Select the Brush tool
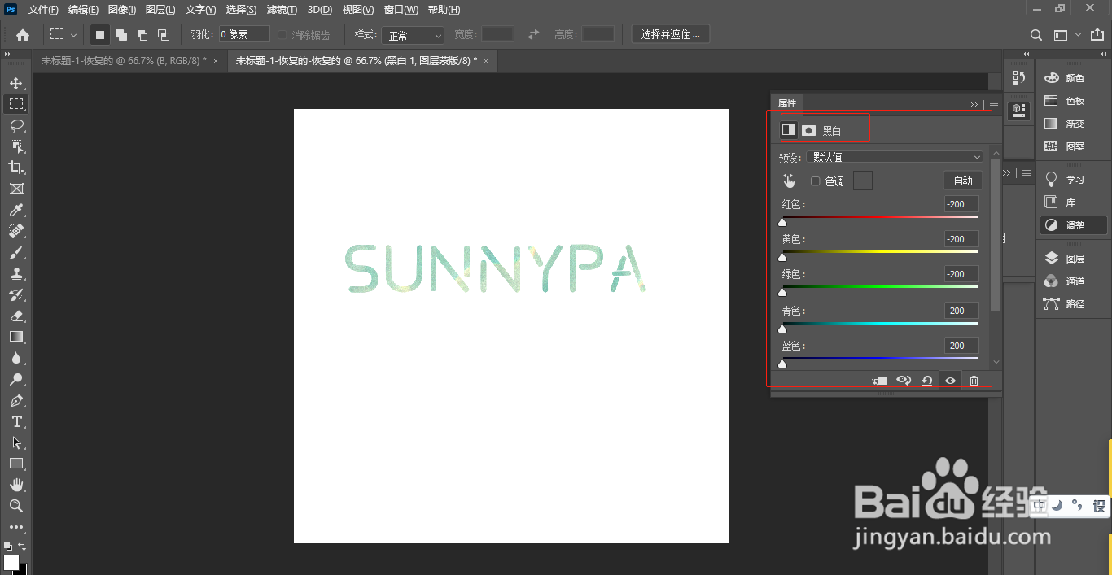The height and width of the screenshot is (575, 1112). pos(15,252)
